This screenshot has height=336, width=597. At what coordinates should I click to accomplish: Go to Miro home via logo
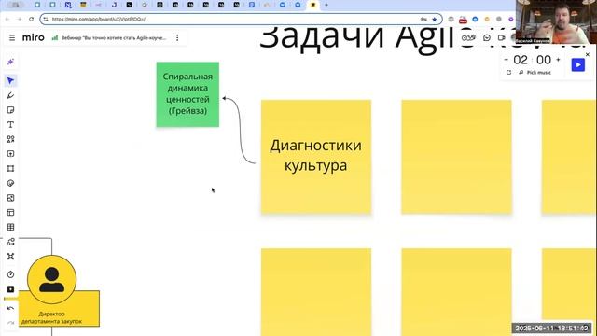(x=34, y=37)
